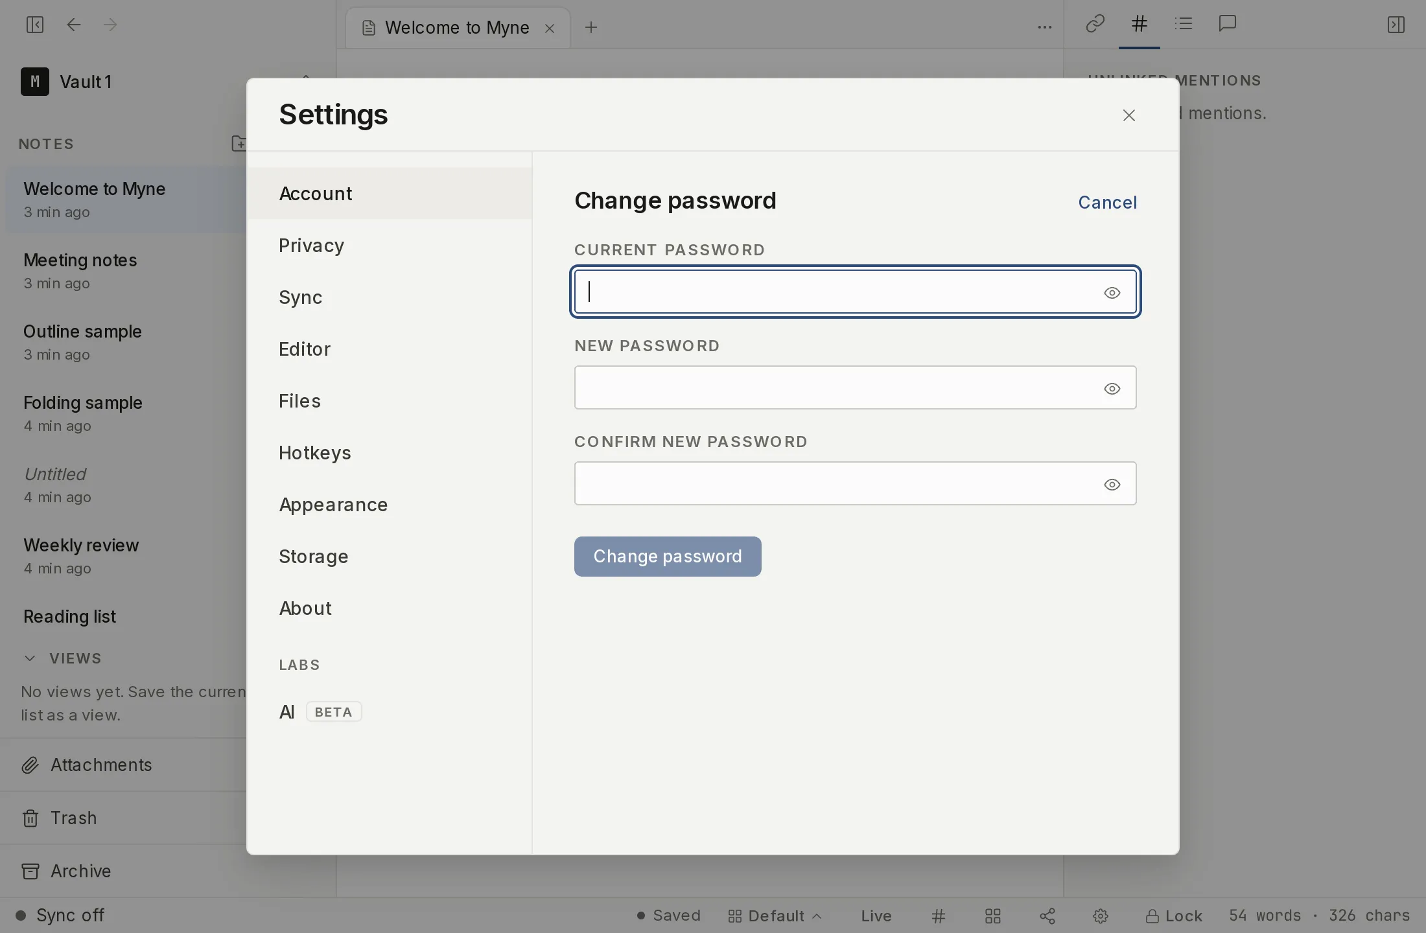1426x933 pixels.
Task: Open the Default layout dropdown
Action: click(775, 916)
